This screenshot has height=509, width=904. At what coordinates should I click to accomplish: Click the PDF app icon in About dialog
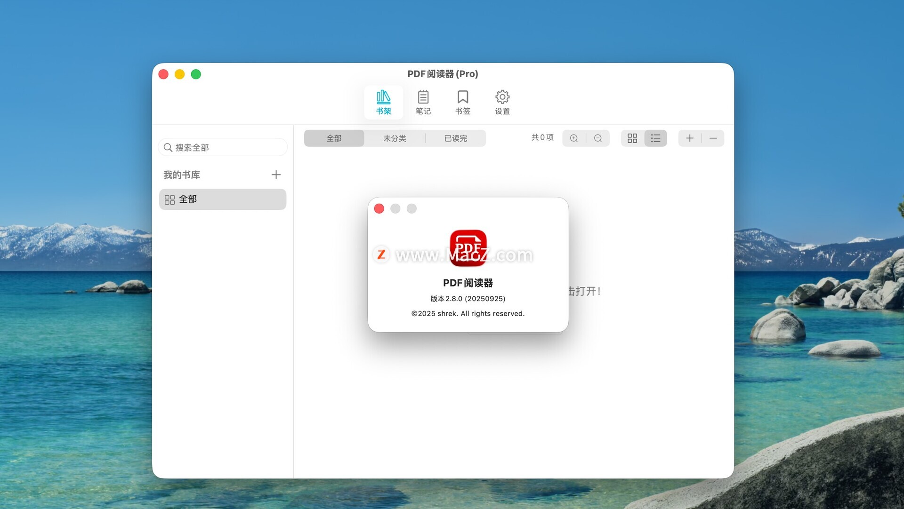pyautogui.click(x=468, y=248)
